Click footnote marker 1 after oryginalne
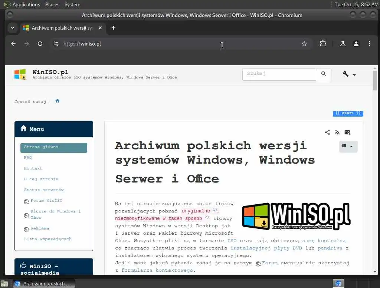 [x=214, y=210]
